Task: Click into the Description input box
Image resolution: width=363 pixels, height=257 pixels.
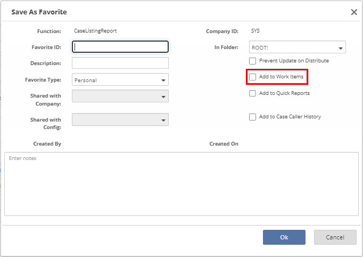Action: coord(120,63)
